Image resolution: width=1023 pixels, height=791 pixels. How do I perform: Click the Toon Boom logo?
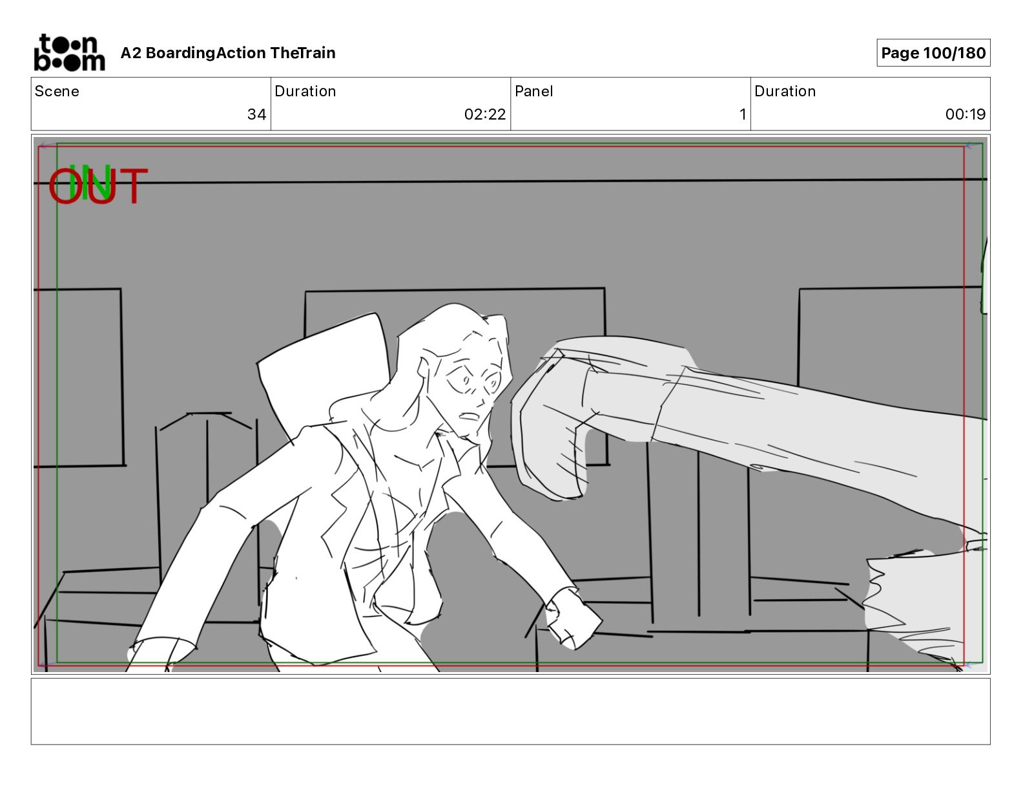[x=69, y=52]
